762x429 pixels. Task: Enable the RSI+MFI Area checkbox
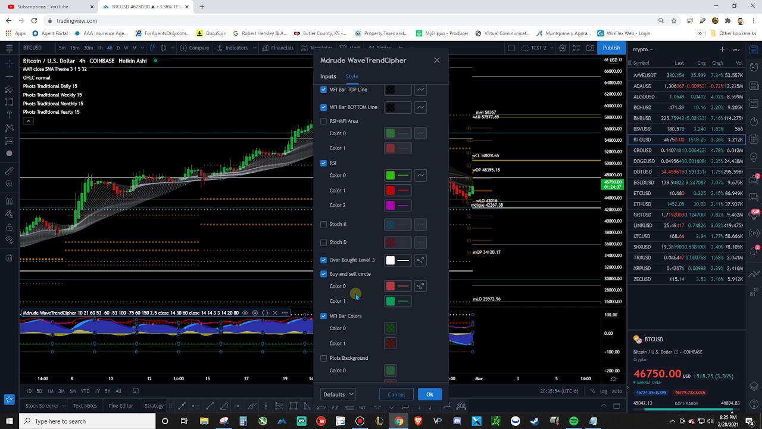coord(323,121)
